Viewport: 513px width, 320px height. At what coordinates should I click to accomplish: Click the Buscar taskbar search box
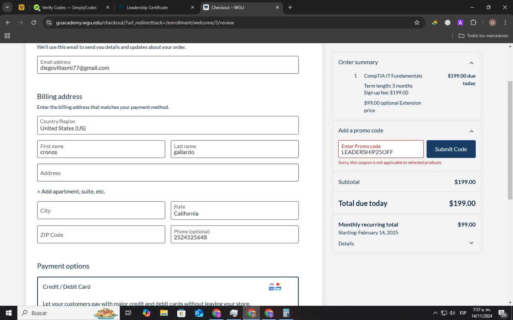[x=68, y=313]
